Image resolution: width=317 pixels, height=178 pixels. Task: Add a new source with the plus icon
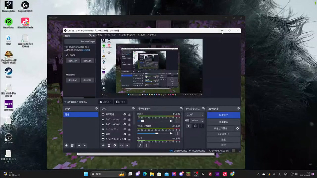[103, 145]
